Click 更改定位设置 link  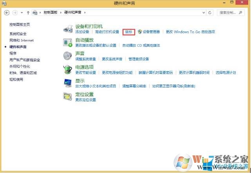85,100
